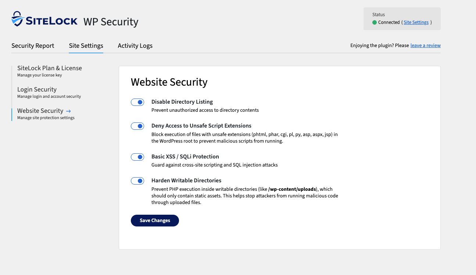Viewport: 476px width, 275px height.
Task: Open SiteLock Plan & License settings
Action: [49, 68]
